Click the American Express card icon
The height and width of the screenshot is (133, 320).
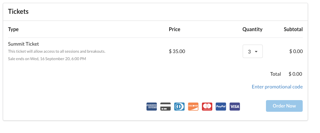click(152, 106)
